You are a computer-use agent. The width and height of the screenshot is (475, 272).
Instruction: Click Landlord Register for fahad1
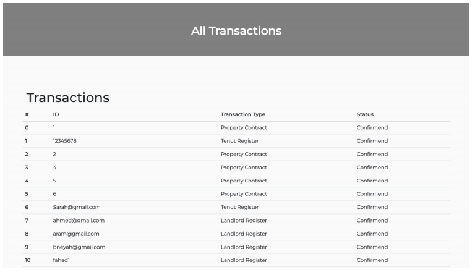click(x=244, y=260)
